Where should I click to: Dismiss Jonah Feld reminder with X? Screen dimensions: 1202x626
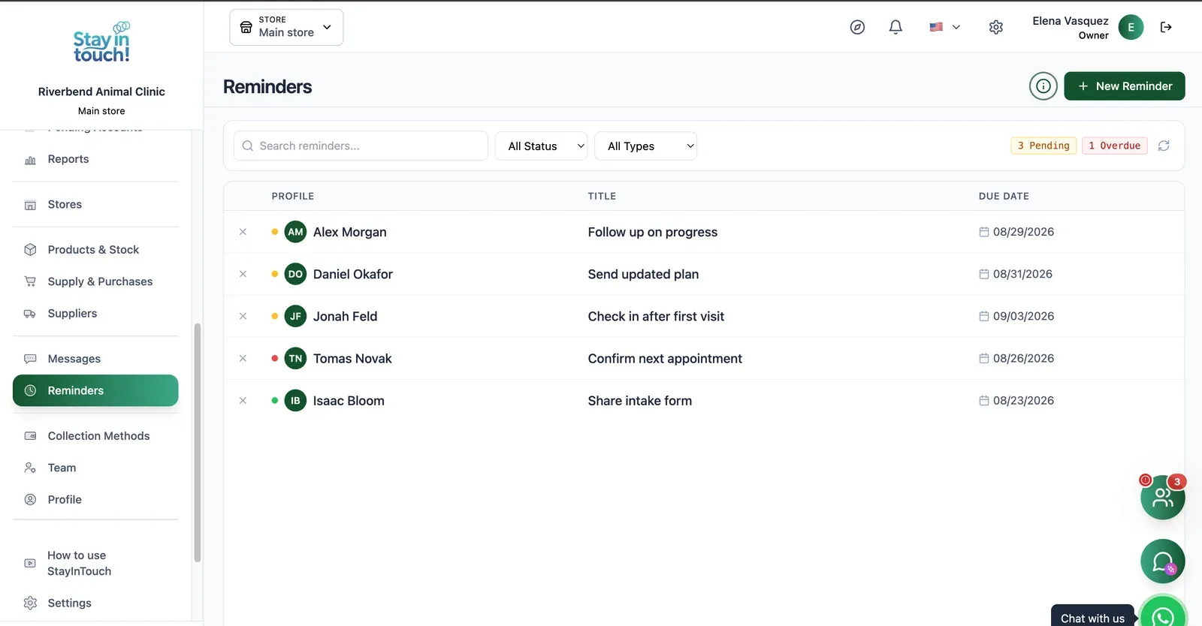coord(243,316)
